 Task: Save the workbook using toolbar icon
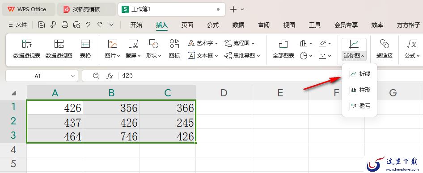(41, 25)
